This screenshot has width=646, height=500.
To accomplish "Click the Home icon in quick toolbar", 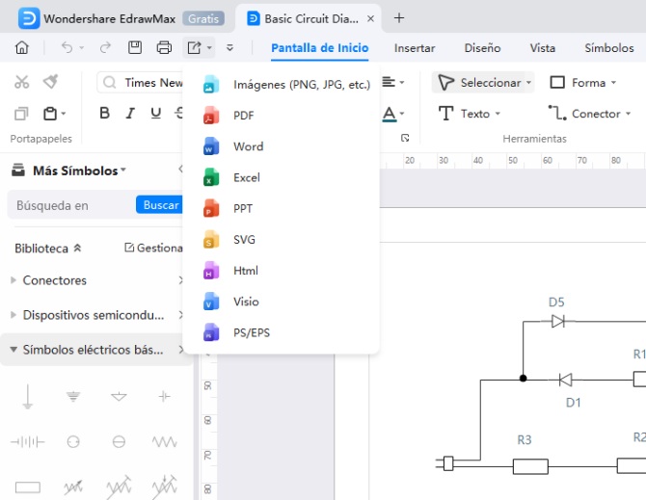I will 22,47.
